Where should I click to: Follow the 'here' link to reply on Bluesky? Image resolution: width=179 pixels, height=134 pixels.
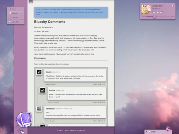pyautogui.click(x=49, y=64)
